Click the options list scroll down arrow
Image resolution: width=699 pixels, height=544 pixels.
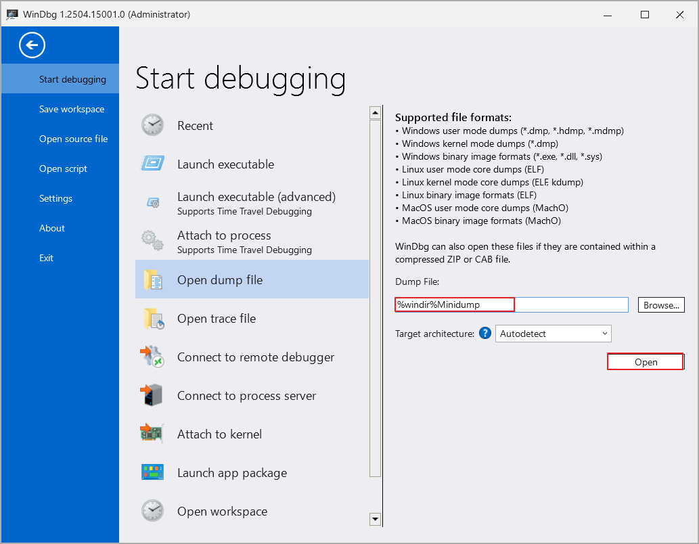pos(375,518)
